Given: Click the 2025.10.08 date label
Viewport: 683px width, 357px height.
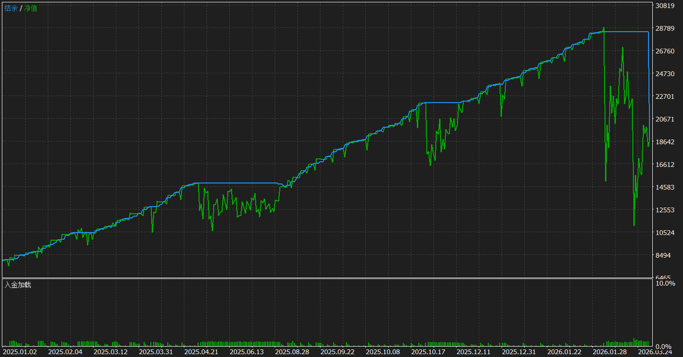Looking at the screenshot, I should pyautogui.click(x=383, y=352).
